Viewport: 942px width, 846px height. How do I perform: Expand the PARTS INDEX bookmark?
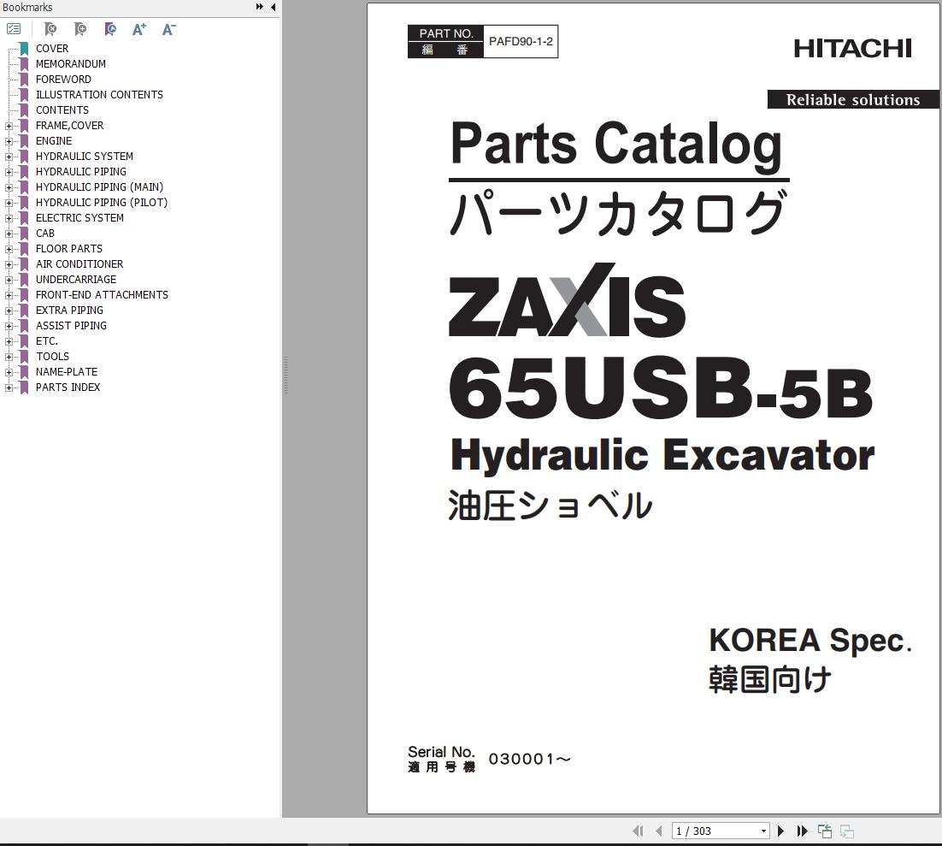pyautogui.click(x=9, y=388)
